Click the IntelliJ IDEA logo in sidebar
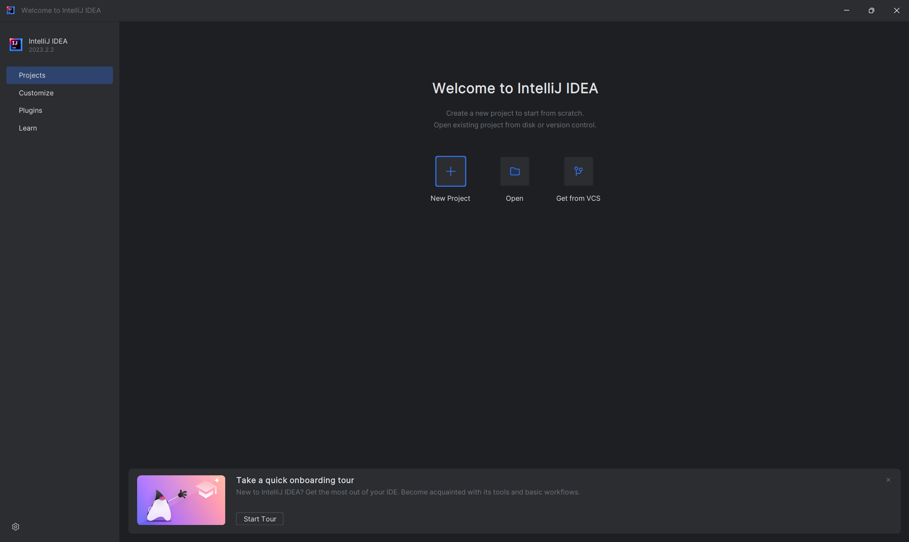The image size is (909, 542). pyautogui.click(x=16, y=45)
